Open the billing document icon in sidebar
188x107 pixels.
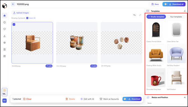click(4, 49)
